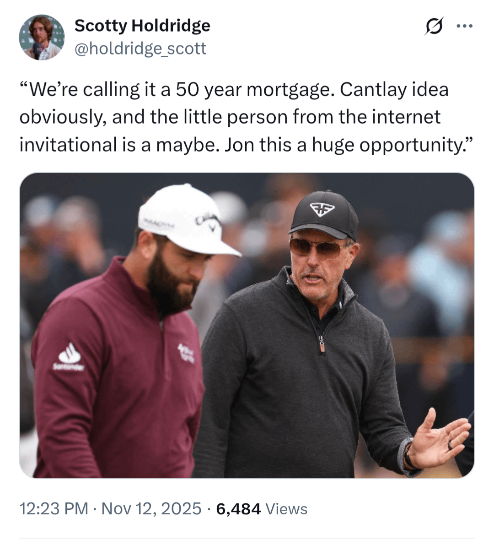Click the Scotty Holdridge display name

(x=142, y=26)
